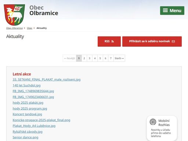Open hody 2025 program.jpg file
The height and width of the screenshot is (141, 188).
coord(30,109)
